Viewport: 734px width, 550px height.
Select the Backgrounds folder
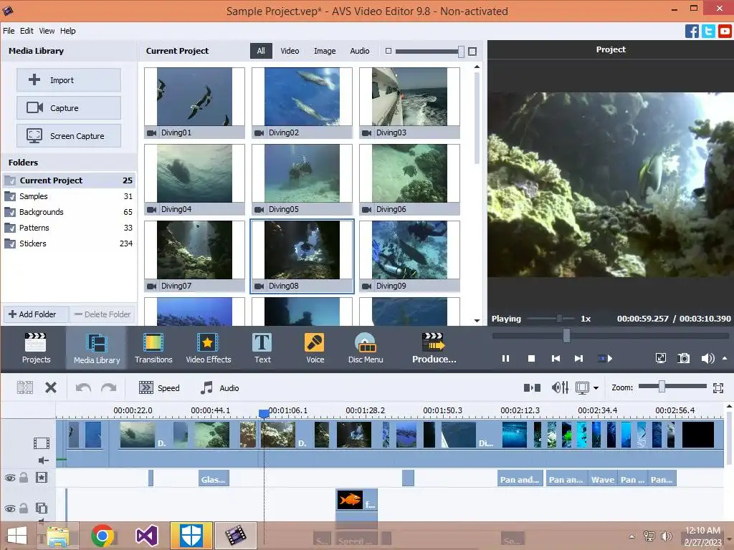(x=69, y=212)
